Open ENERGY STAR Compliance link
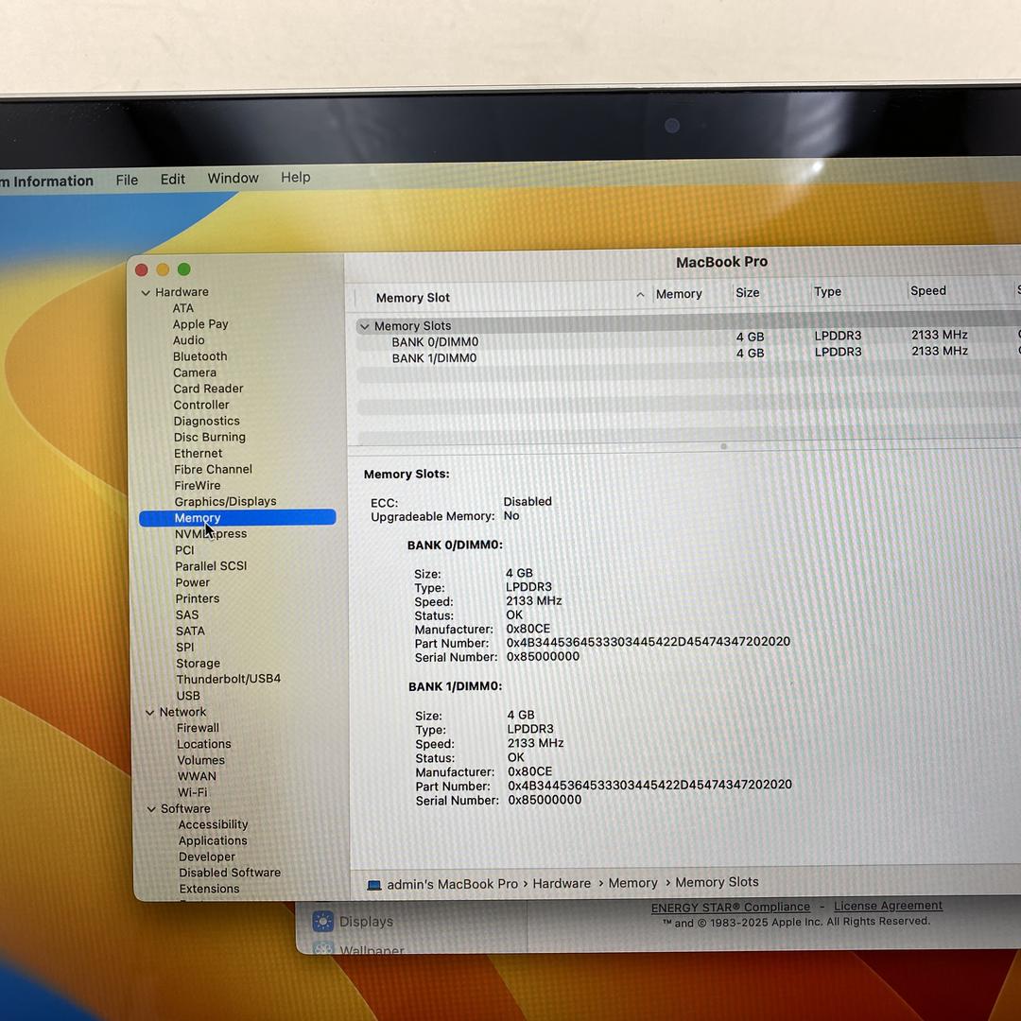Screen dimensions: 1021x1021 730,908
